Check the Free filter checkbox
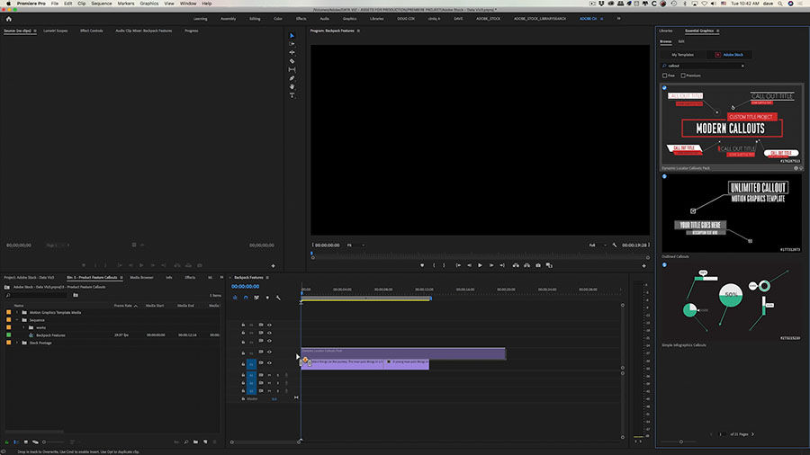Viewport: 810px width, 455px height. [664, 76]
